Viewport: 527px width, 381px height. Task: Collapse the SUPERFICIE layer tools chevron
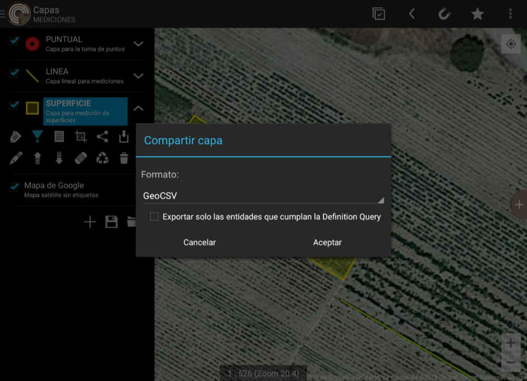(138, 108)
